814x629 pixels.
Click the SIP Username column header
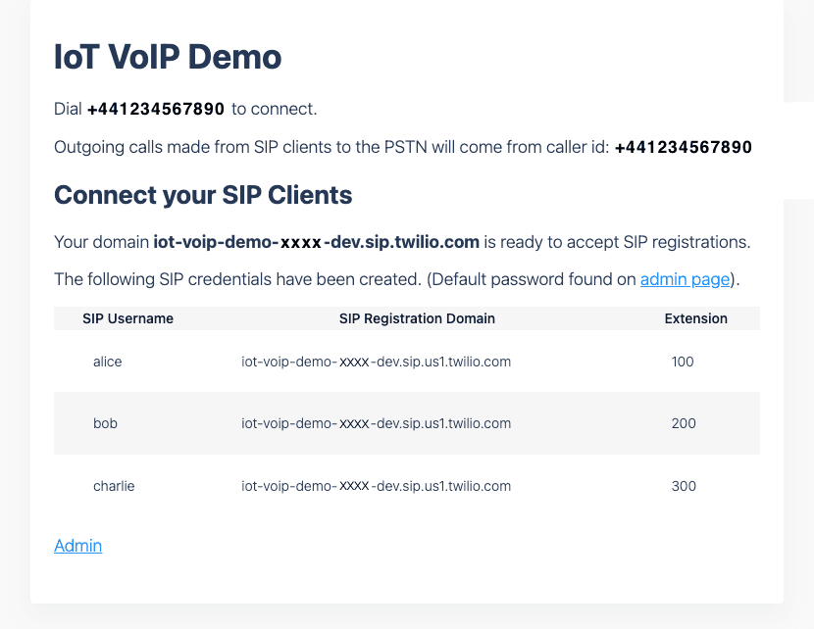127,318
